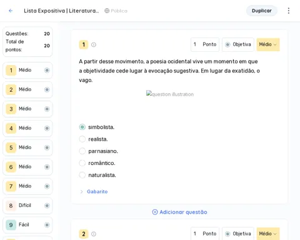This screenshot has width=300, height=240.
Task: Open the Médio difficulty dropdown on question 2
Action: (x=268, y=234)
